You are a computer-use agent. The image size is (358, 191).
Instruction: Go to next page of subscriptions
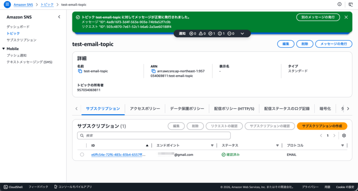coord(334,136)
